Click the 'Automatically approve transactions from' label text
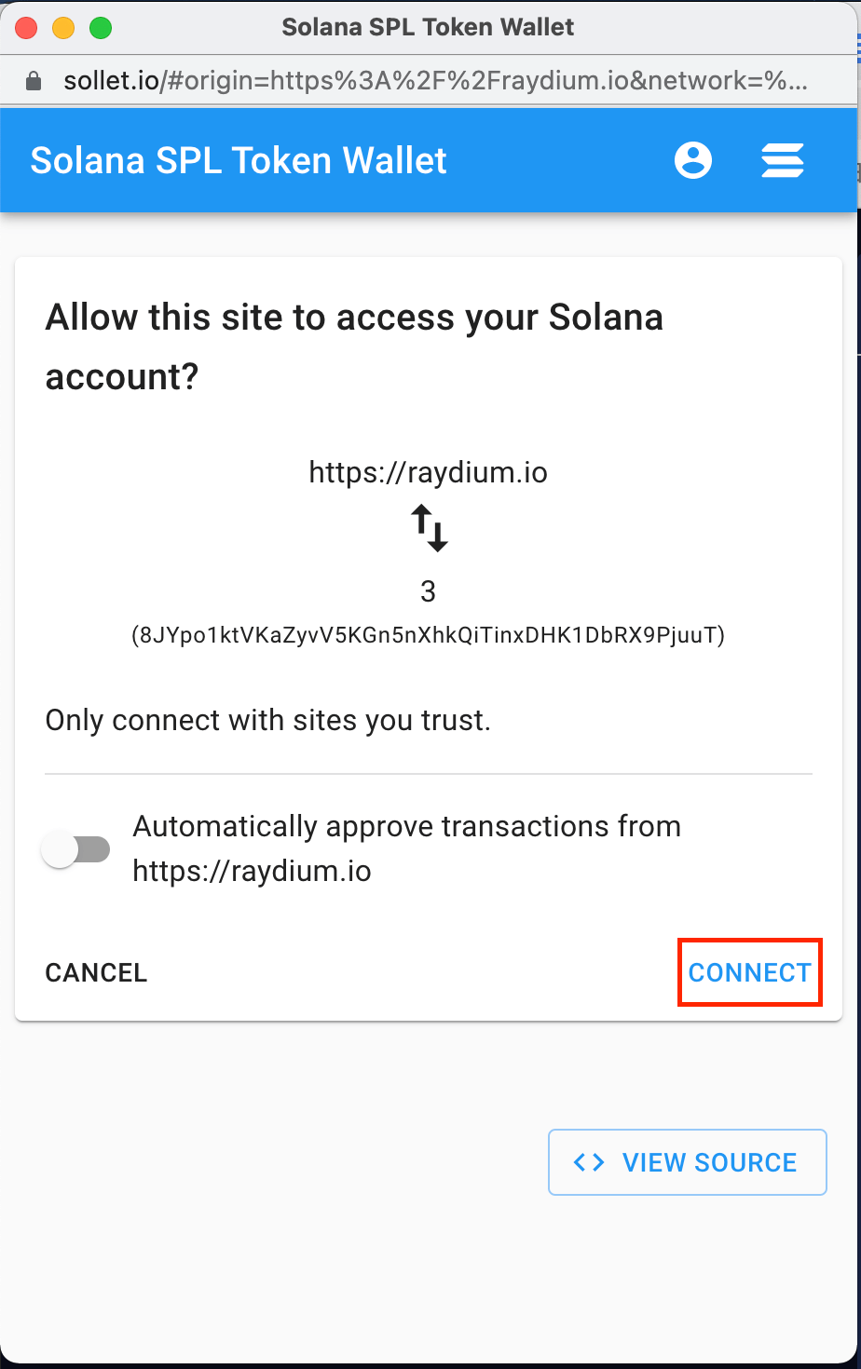 point(406,827)
